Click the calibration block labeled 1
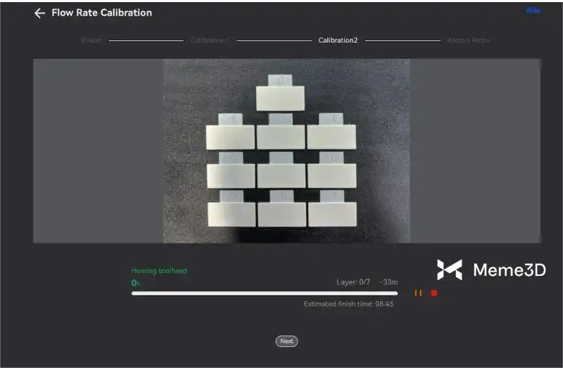The width and height of the screenshot is (563, 368). tap(230, 135)
